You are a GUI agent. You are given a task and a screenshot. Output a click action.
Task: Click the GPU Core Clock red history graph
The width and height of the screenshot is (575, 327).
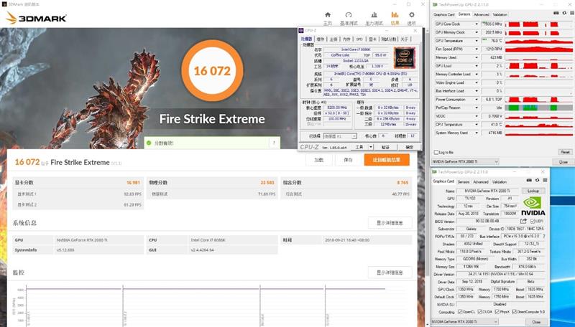click(x=538, y=24)
